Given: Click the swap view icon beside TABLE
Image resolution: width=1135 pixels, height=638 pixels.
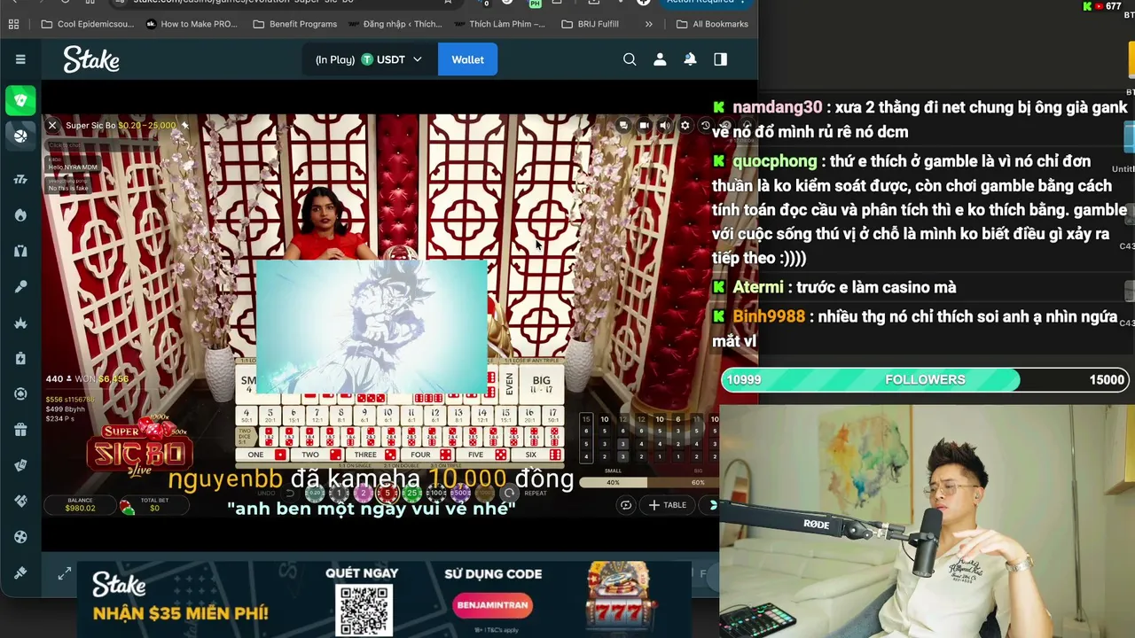Looking at the screenshot, I should [x=626, y=505].
